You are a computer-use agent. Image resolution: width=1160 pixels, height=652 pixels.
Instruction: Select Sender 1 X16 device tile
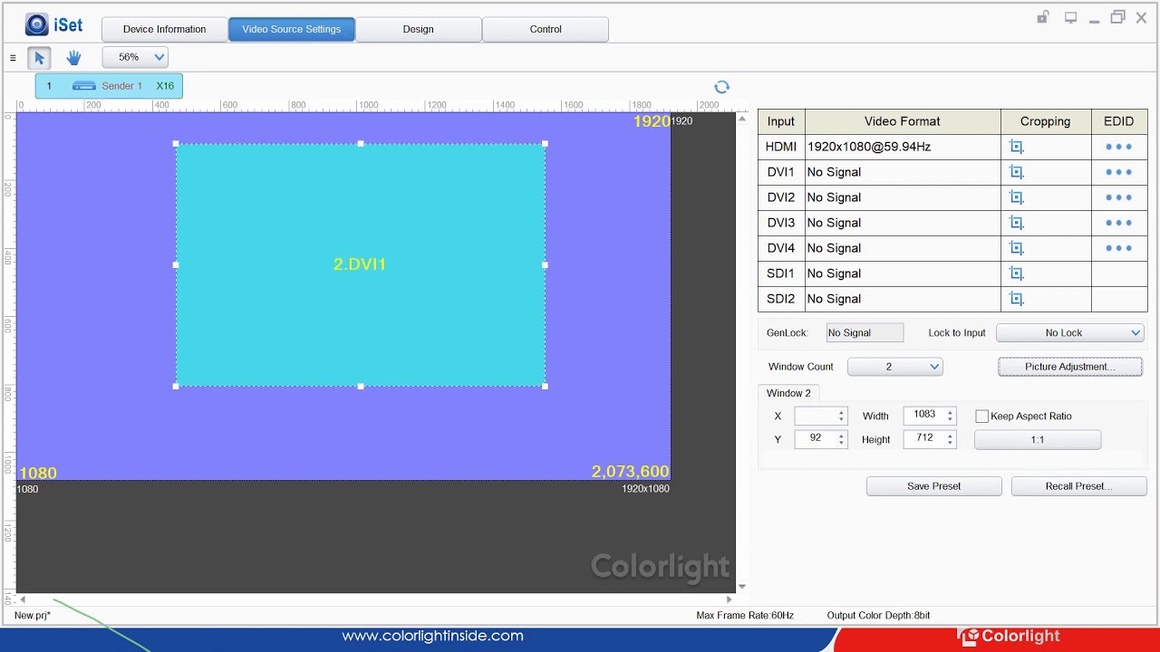coord(109,86)
